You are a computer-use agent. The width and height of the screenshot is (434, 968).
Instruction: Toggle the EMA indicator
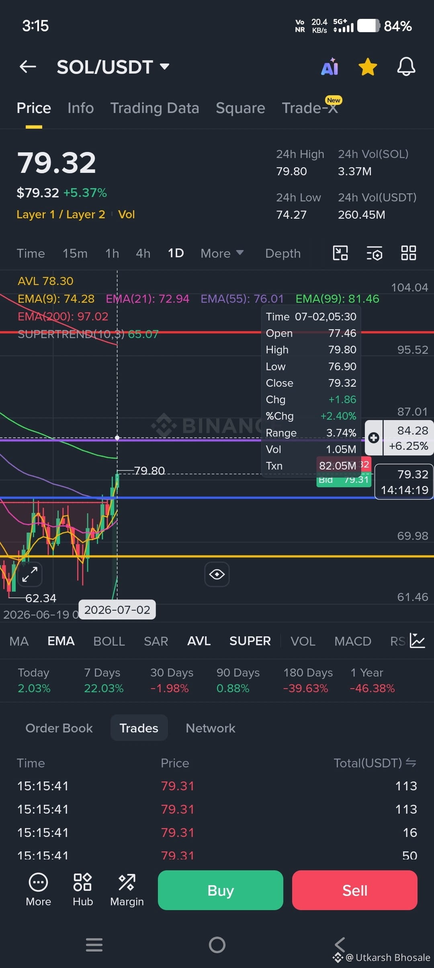[x=61, y=641]
